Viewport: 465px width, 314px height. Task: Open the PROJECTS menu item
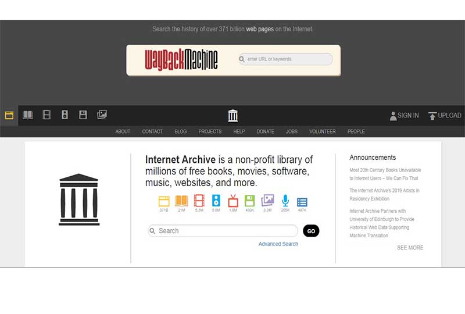(x=210, y=131)
